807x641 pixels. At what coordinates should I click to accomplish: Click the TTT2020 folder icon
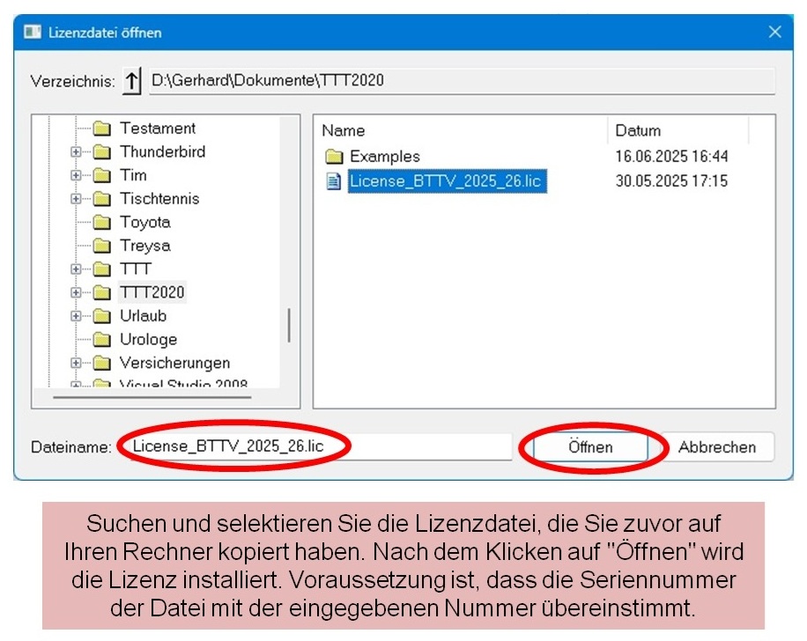(x=101, y=292)
